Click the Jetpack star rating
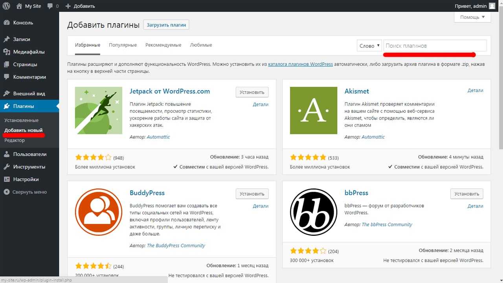 [x=93, y=158]
